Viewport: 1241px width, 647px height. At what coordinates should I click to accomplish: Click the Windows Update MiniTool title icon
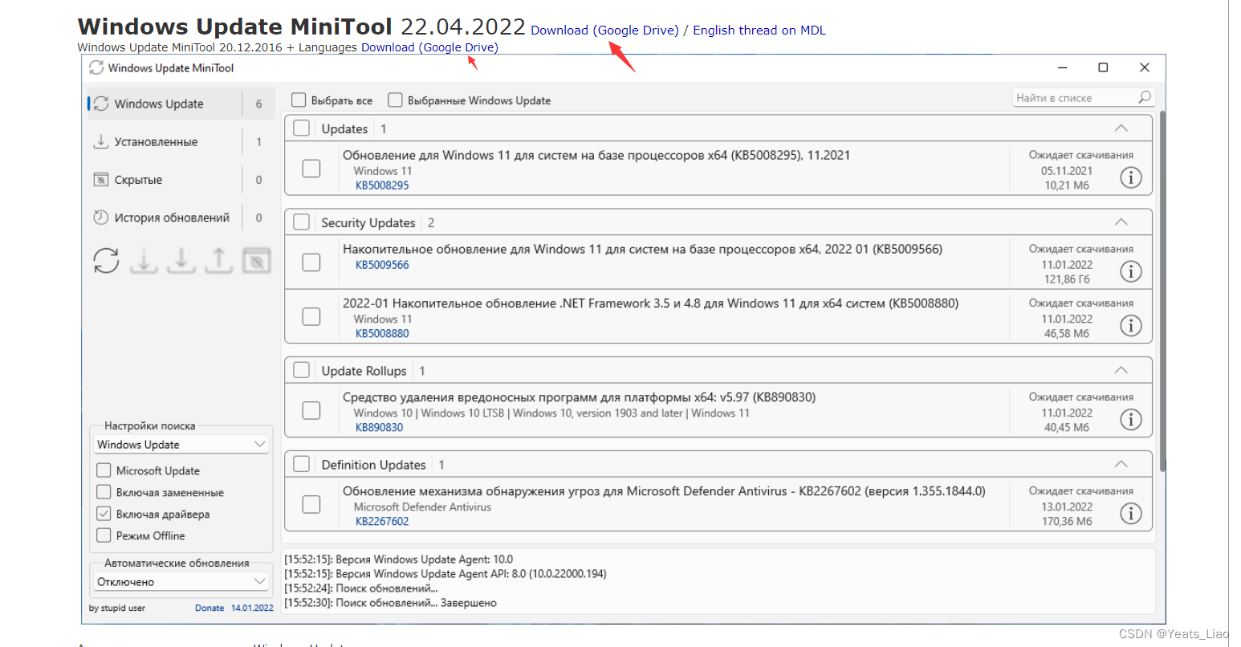click(x=96, y=67)
